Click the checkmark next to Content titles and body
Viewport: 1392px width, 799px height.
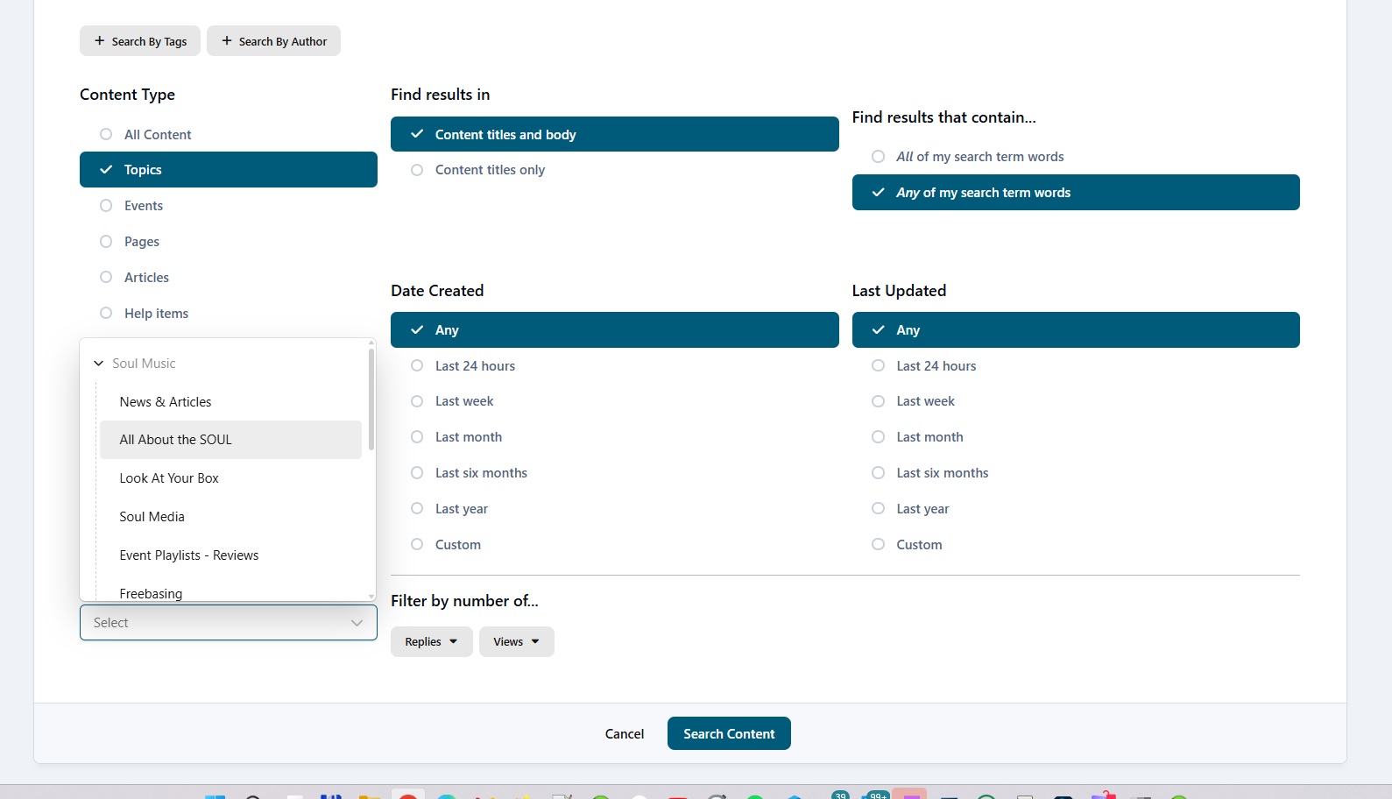click(x=417, y=134)
